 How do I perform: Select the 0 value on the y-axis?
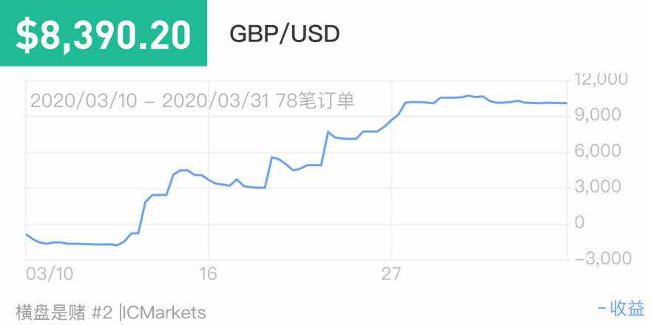coord(579,222)
